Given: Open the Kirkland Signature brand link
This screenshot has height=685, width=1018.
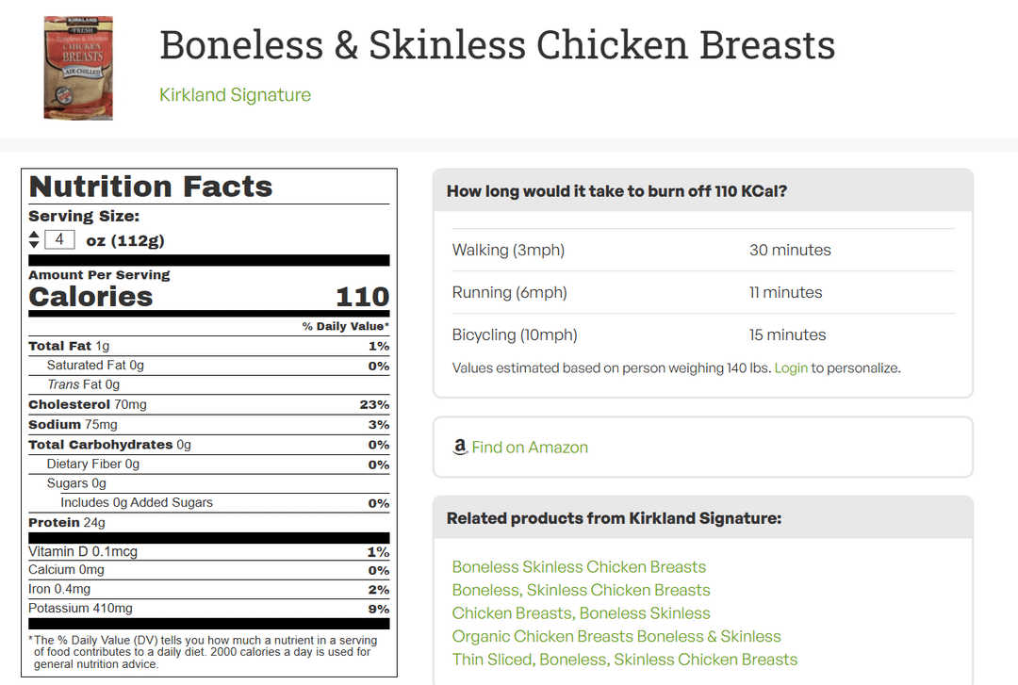Looking at the screenshot, I should coord(235,95).
